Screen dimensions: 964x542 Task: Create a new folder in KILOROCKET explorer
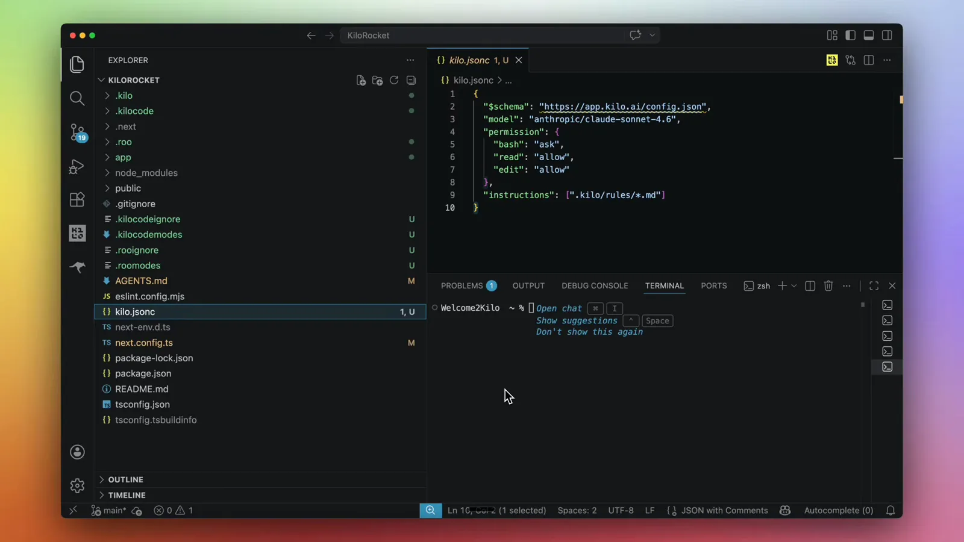(378, 80)
